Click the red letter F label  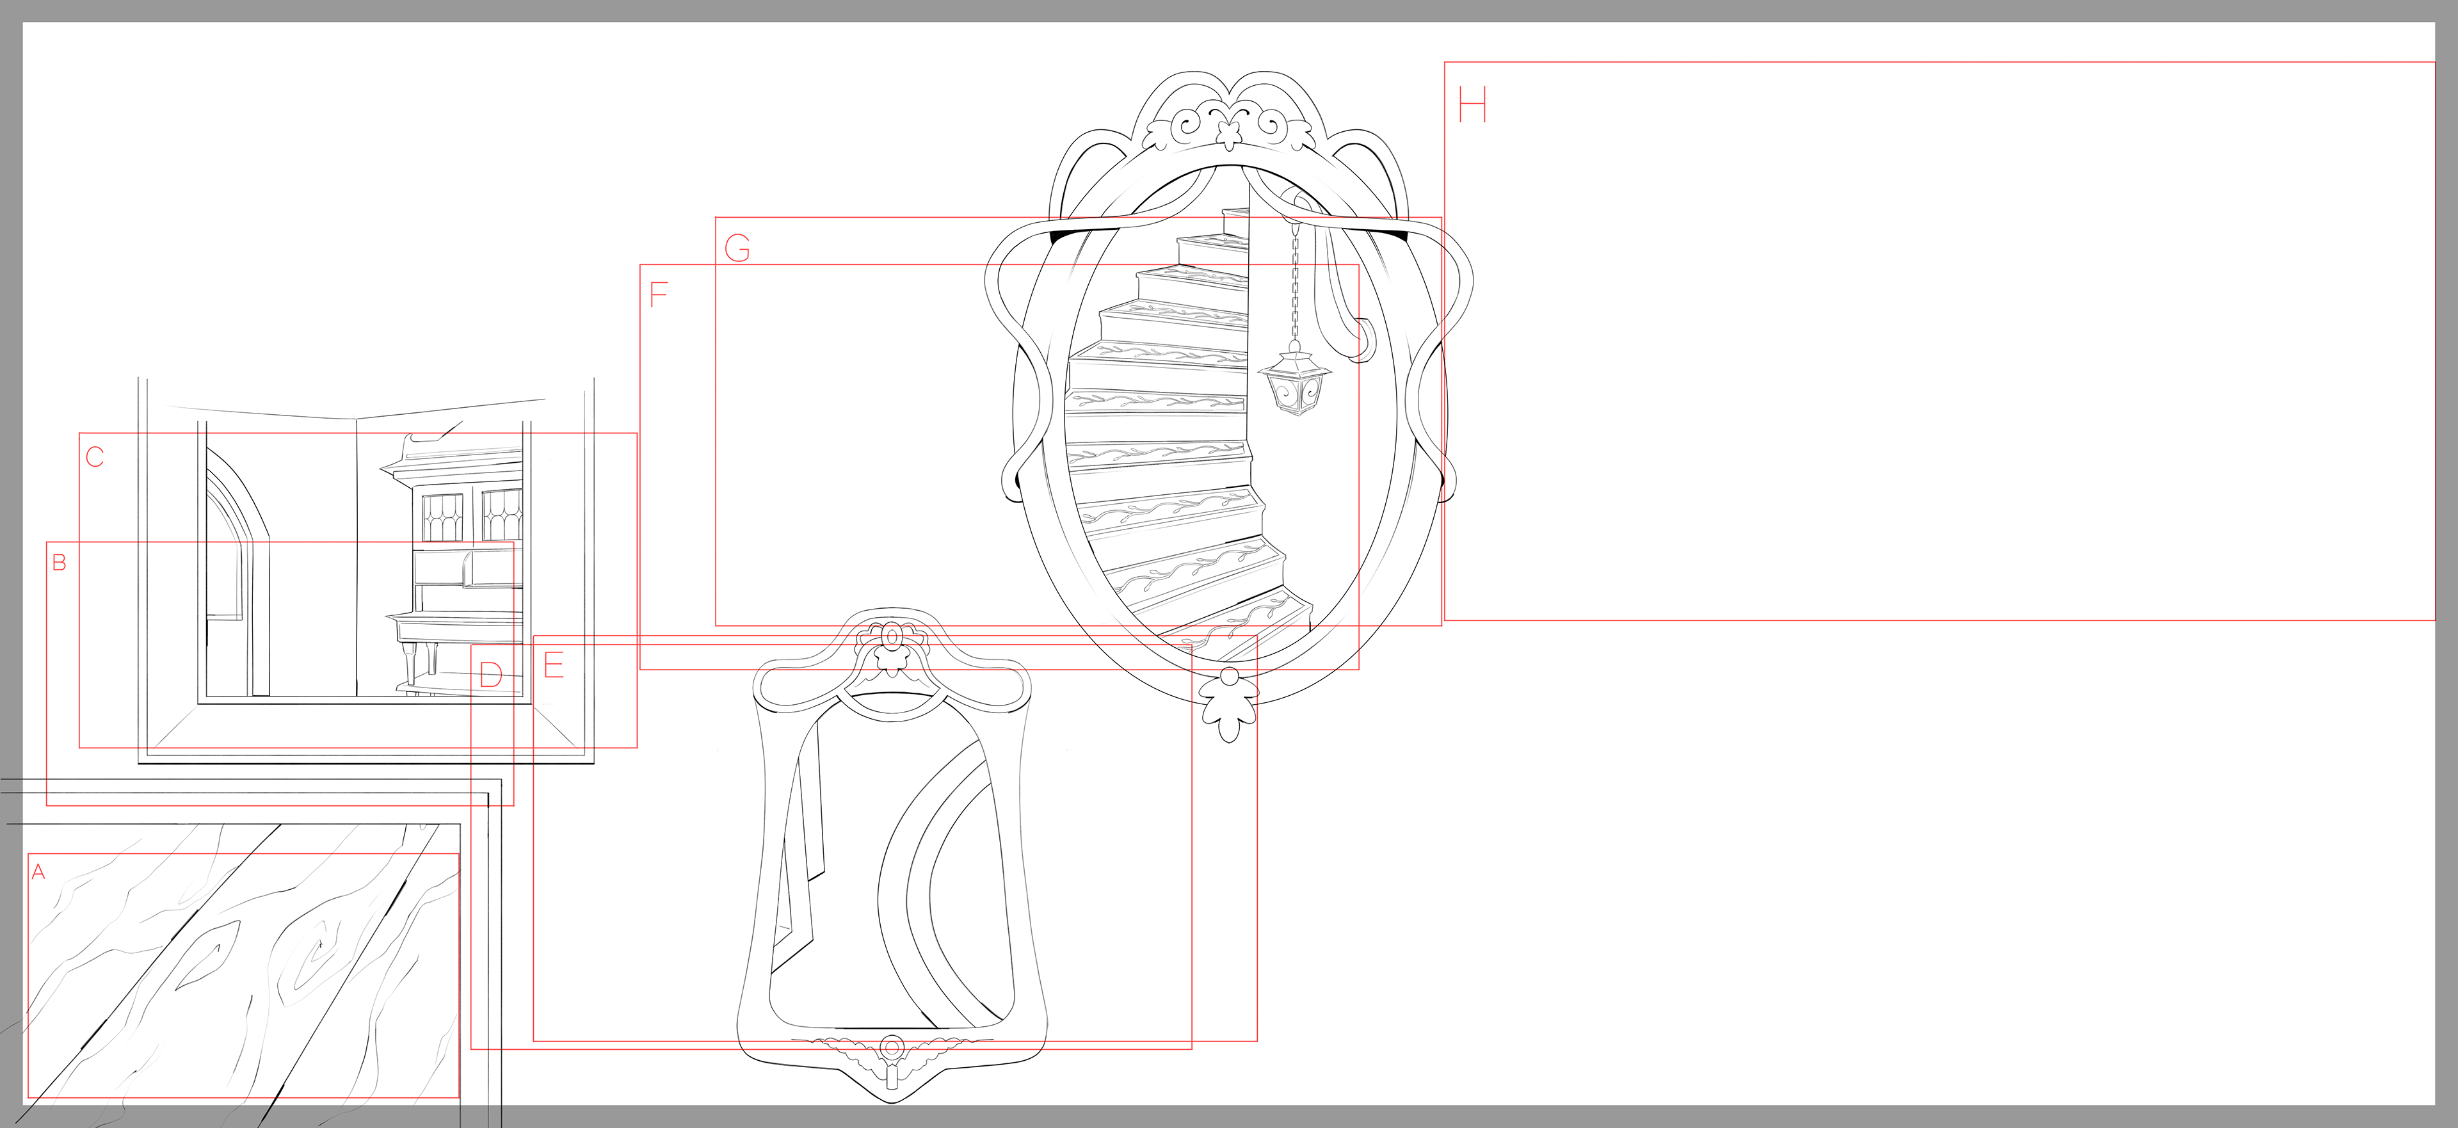pos(659,294)
